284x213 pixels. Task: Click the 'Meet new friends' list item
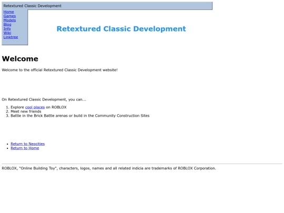[26, 111]
